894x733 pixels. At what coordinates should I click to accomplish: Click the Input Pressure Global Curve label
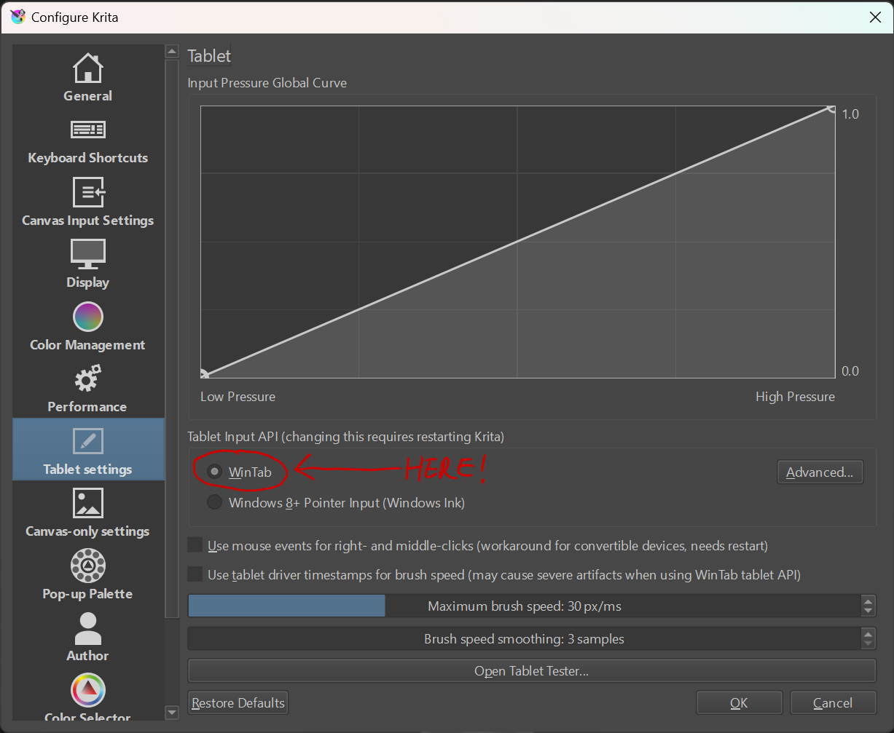point(267,83)
